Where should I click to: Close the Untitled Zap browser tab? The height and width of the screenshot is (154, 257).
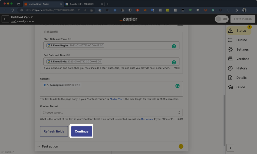(61, 4)
